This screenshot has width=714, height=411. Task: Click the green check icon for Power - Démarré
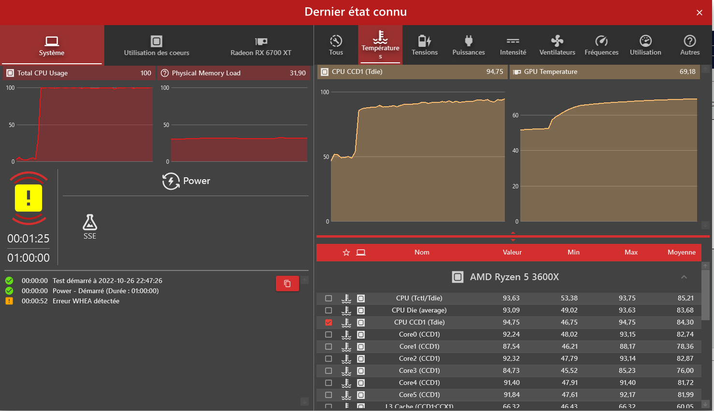point(9,291)
